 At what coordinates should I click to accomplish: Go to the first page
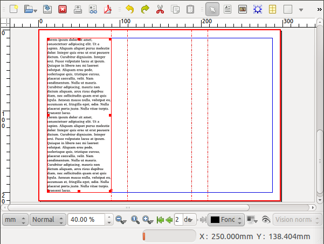click(x=160, y=220)
